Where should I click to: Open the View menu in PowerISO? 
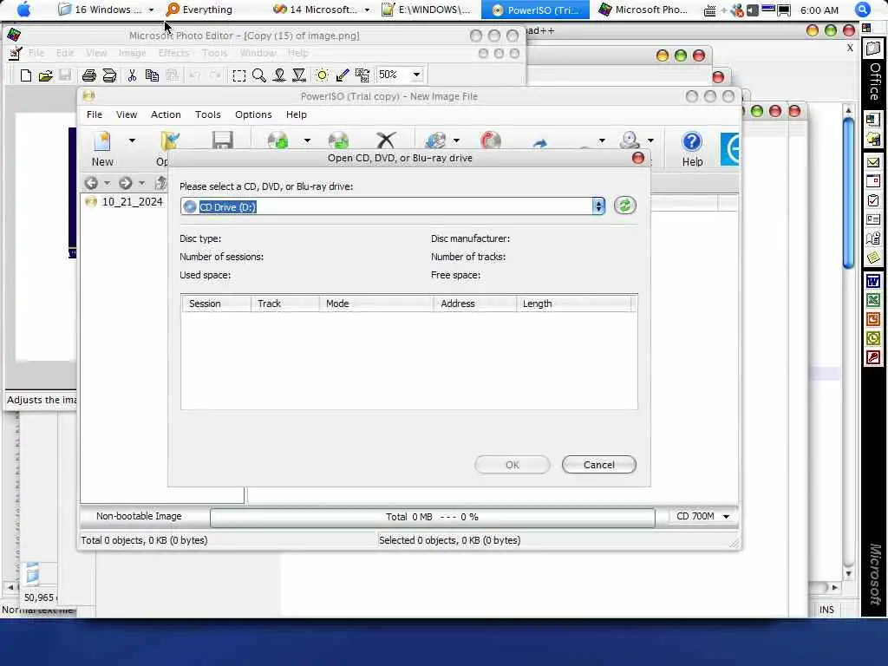tap(127, 114)
